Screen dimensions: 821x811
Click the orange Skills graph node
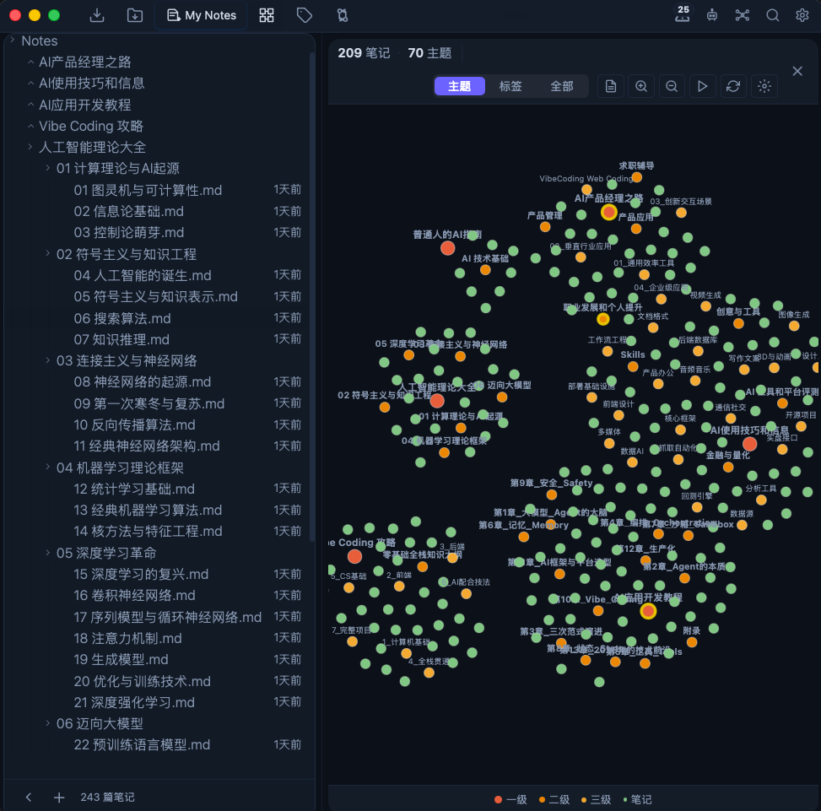pyautogui.click(x=633, y=366)
